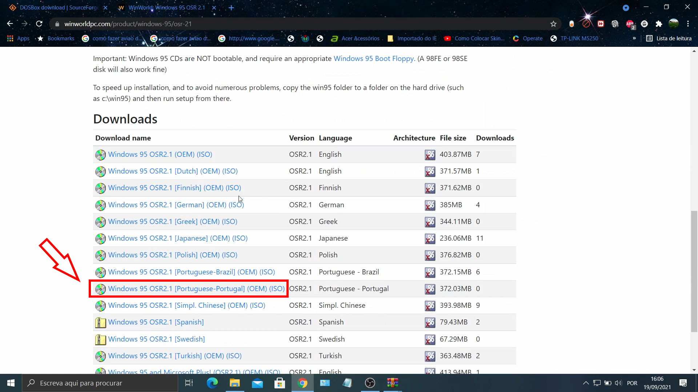
Task: Download Windows 95 OSR2.1 [Greek] ISO
Action: click(173, 221)
